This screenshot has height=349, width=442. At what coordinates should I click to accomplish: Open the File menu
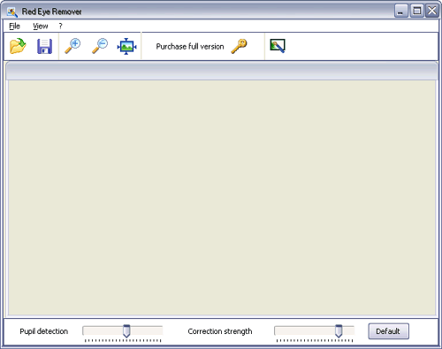pos(14,27)
